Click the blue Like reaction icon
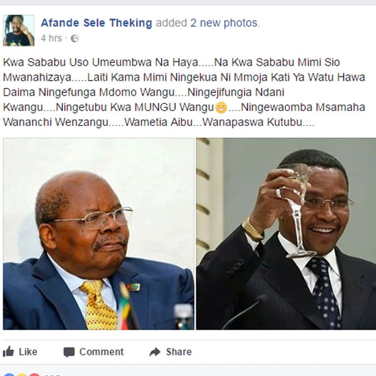This screenshot has height=376, width=376. coord(9,375)
